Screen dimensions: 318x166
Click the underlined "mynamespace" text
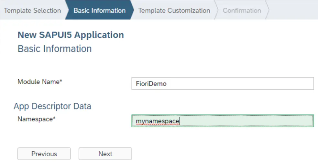click(158, 121)
